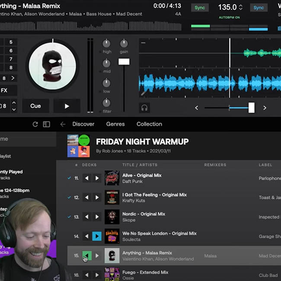Click the blue lower scrolling waveform
Viewport: 281px width, 281px height.
point(210,83)
